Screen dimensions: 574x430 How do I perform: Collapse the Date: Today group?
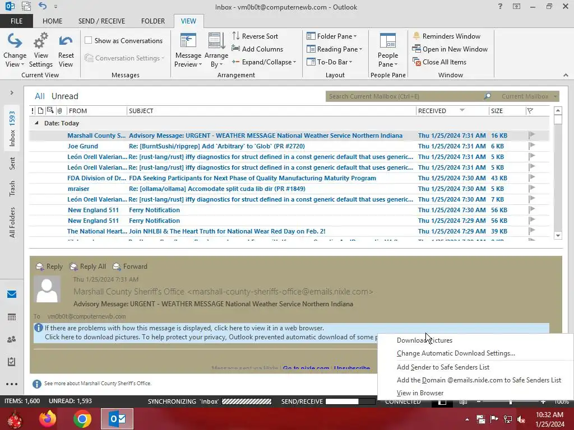click(x=36, y=123)
